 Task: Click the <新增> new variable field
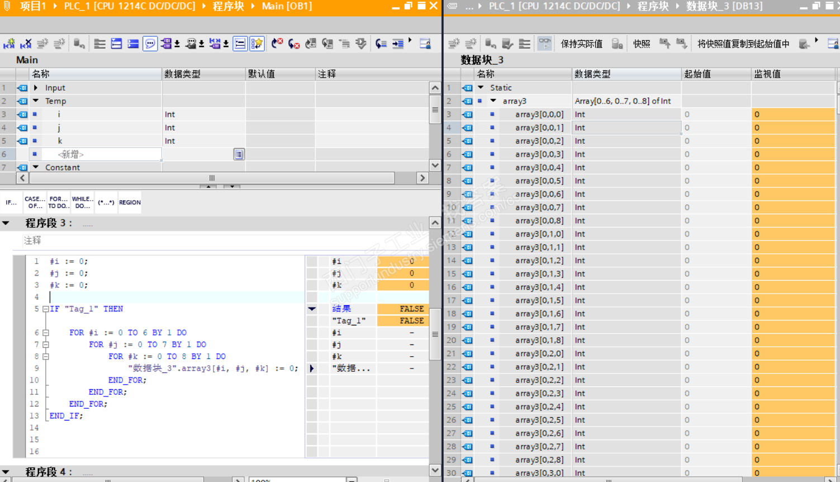(x=70, y=154)
